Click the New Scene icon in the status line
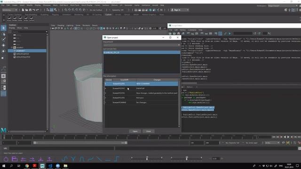301x169 pixels. pos(23,10)
